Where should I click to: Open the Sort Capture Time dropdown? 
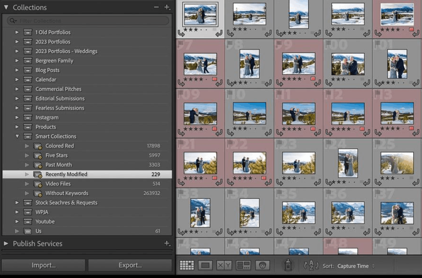pos(356,266)
